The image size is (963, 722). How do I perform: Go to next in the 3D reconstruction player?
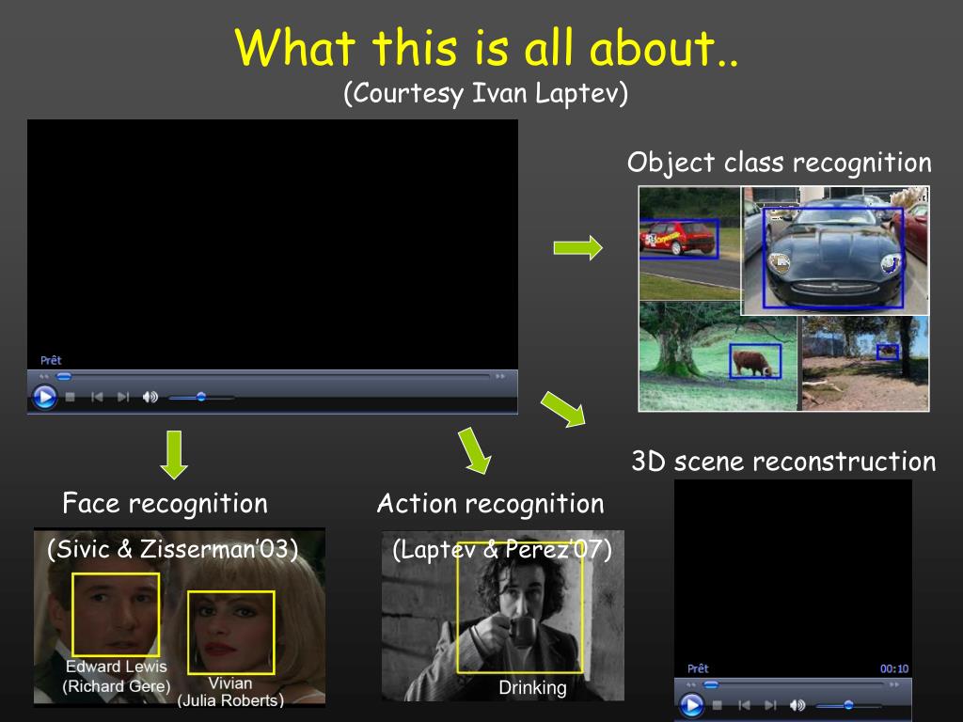click(770, 705)
